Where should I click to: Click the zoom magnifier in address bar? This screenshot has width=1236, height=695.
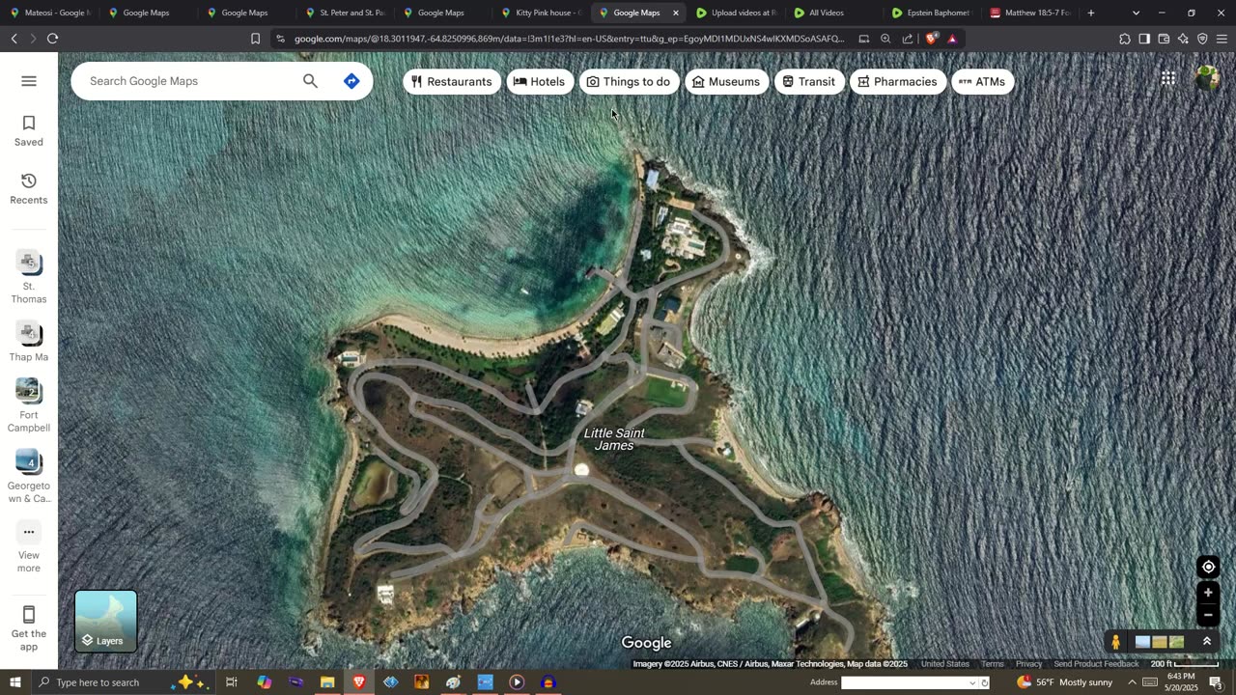coord(885,39)
